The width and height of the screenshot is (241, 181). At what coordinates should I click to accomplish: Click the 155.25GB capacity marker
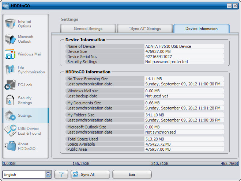81,163
